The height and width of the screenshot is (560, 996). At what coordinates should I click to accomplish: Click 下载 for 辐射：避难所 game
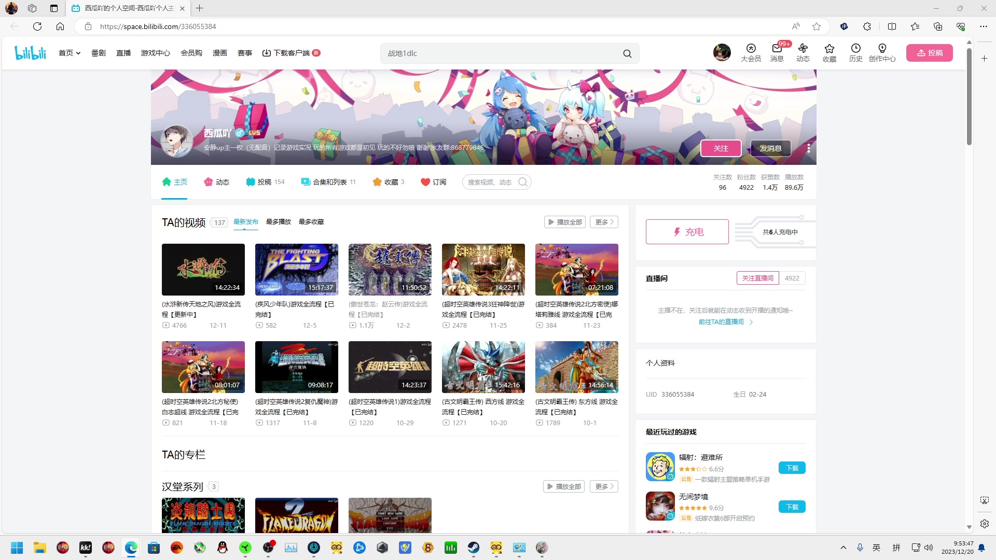click(792, 467)
